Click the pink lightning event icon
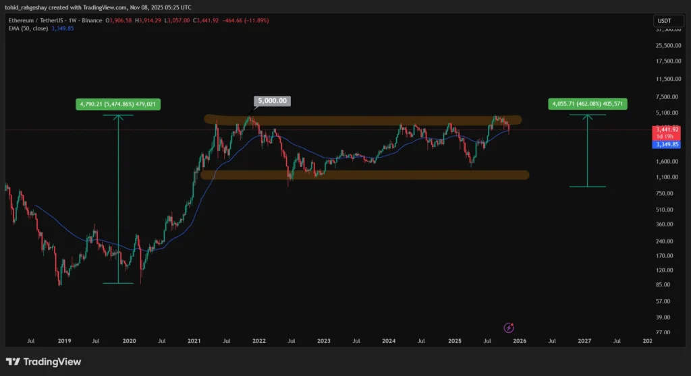This screenshot has width=691, height=376. 509,327
